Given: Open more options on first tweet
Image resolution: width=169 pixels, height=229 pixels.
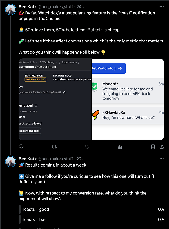Looking at the screenshot, I should pyautogui.click(x=161, y=6).
